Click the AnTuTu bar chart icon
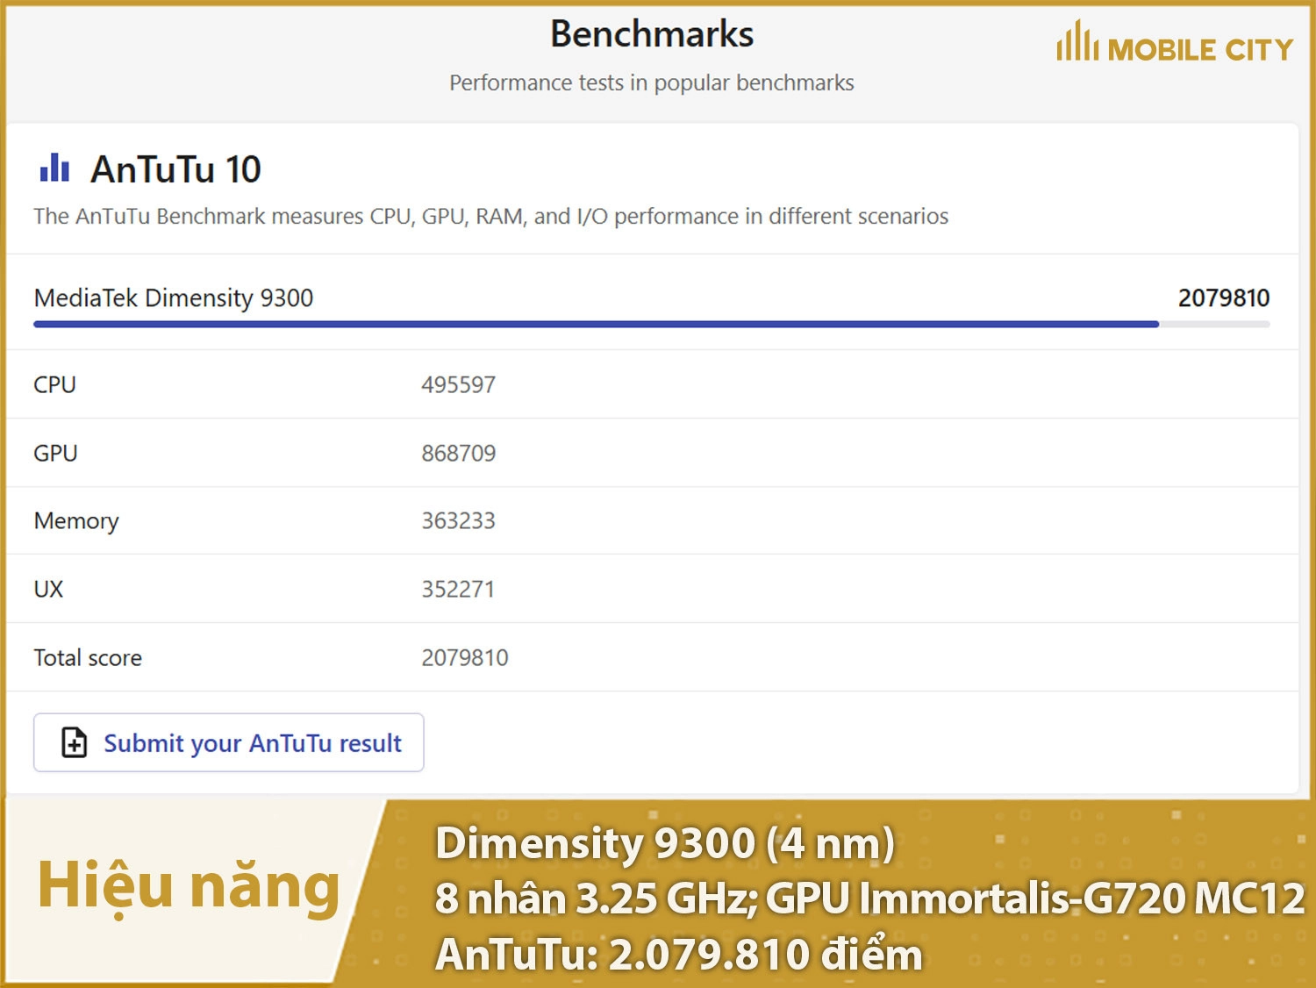Viewport: 1316px width, 988px height. 54,168
